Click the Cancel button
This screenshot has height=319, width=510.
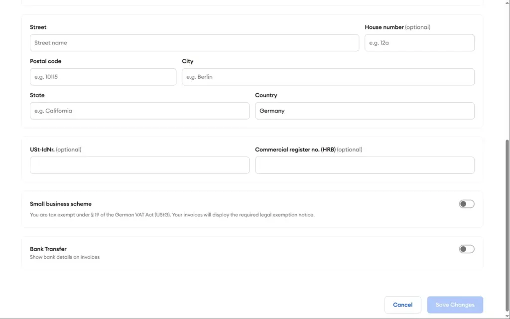[402, 305]
